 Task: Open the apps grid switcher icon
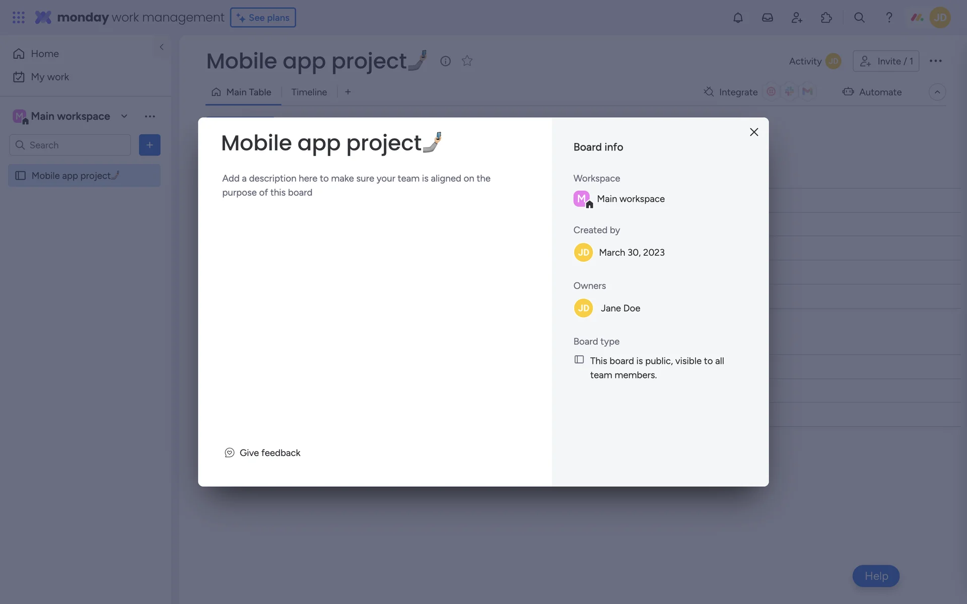[x=19, y=18]
